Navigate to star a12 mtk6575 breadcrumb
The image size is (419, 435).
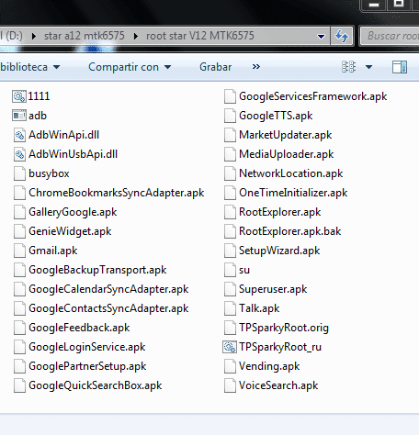[x=85, y=36]
